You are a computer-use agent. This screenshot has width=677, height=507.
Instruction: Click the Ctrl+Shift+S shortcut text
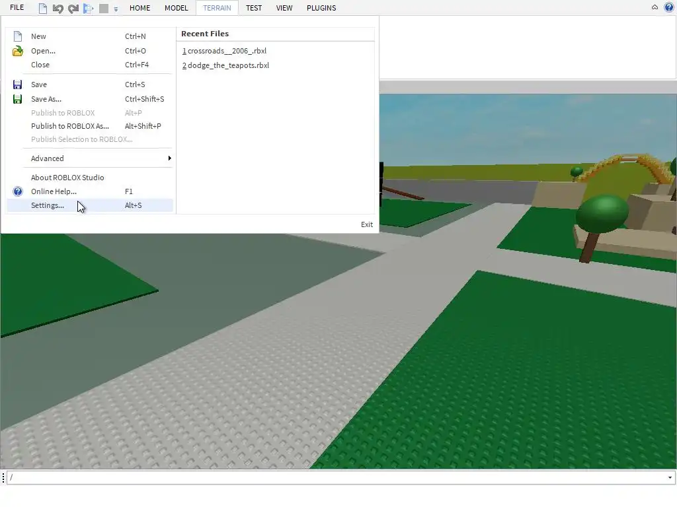144,99
